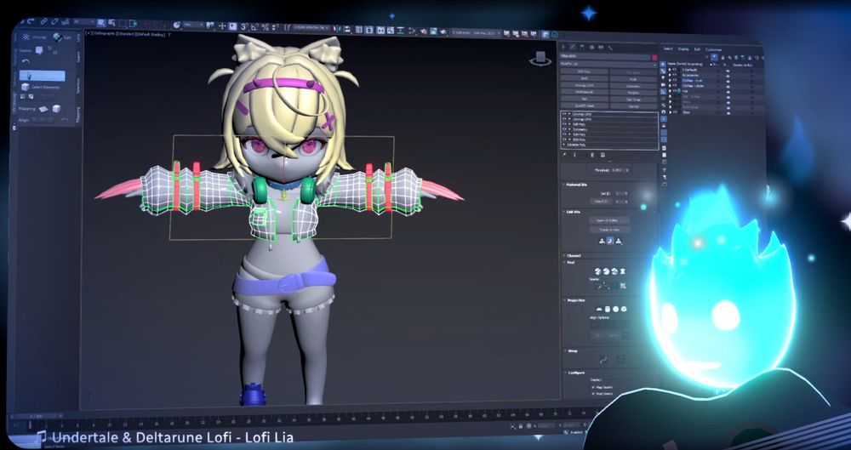Open the named selection sets dropdown
This screenshot has height=450, width=851.
[311, 27]
